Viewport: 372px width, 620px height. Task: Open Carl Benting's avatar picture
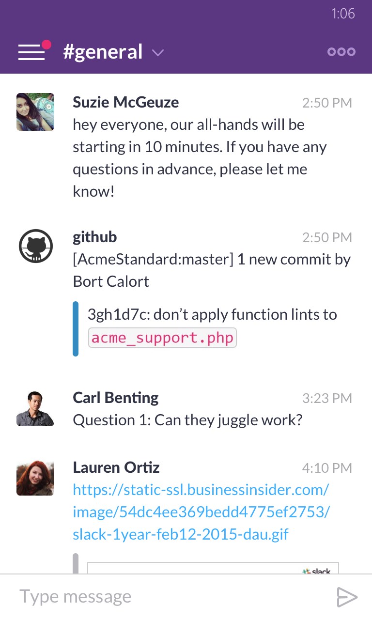coord(35,408)
